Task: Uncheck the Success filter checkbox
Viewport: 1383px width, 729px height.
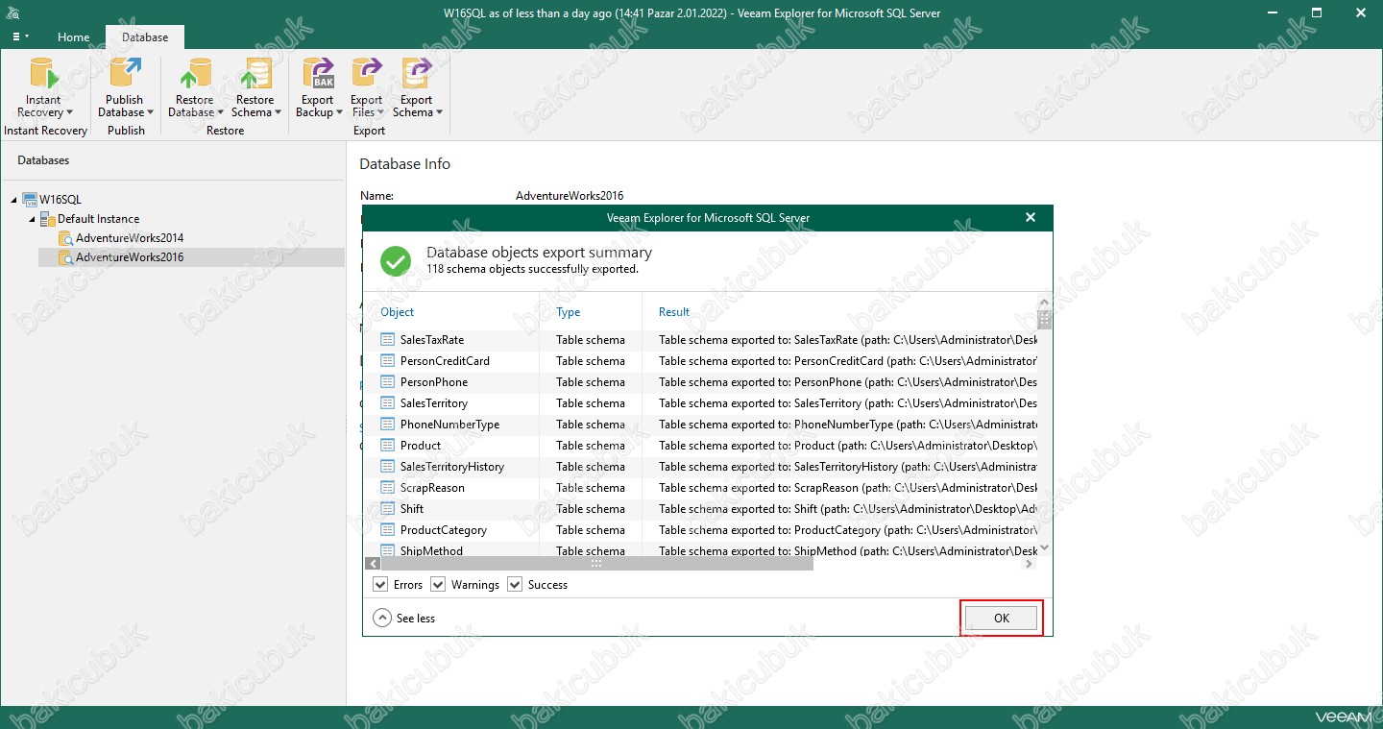Action: pyautogui.click(x=515, y=585)
